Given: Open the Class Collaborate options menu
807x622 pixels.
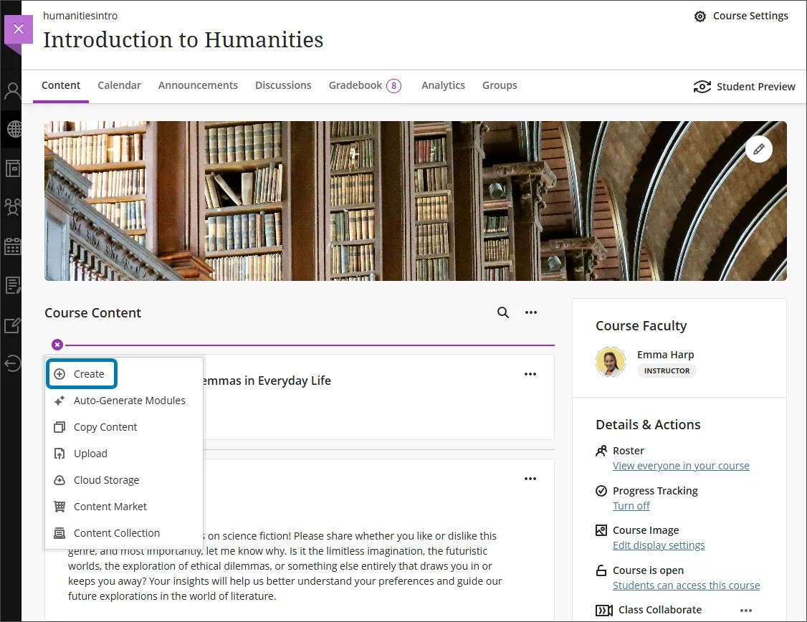Looking at the screenshot, I should tap(746, 610).
